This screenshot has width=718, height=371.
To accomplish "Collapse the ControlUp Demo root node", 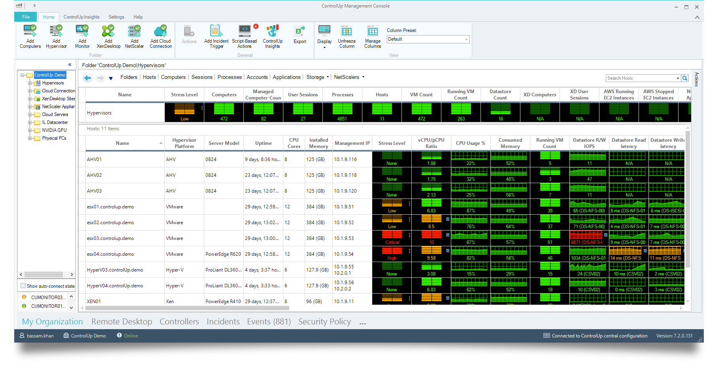I will tap(23, 75).
